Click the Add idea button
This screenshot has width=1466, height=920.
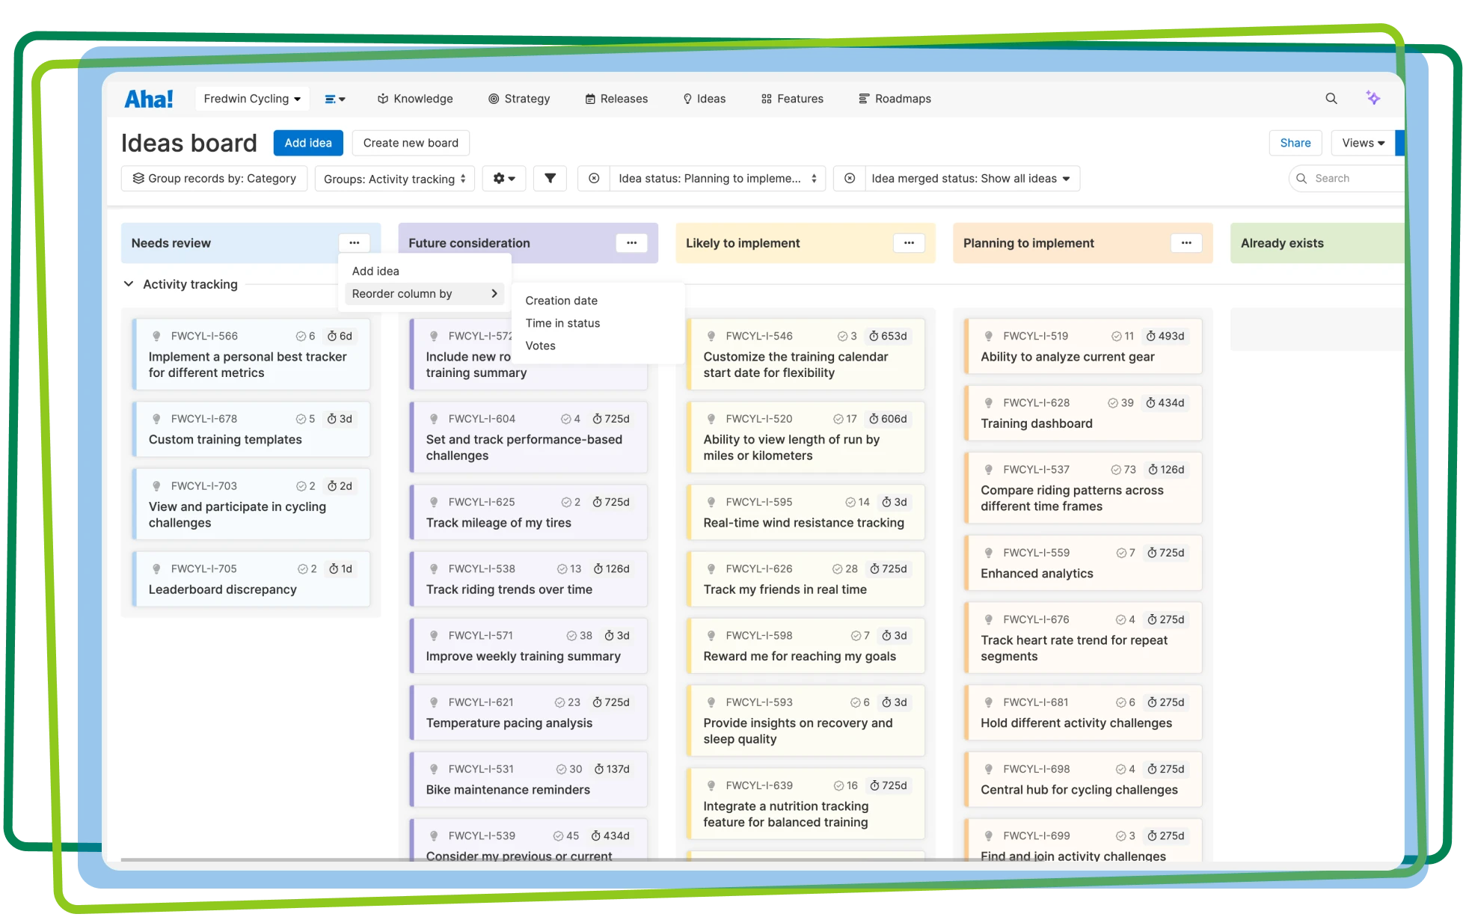coord(307,143)
